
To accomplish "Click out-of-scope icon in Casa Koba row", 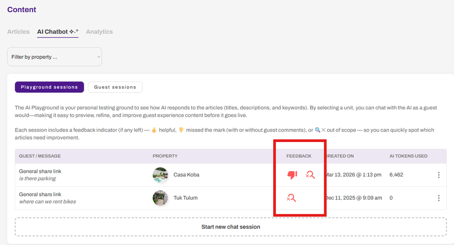I will point(310,175).
